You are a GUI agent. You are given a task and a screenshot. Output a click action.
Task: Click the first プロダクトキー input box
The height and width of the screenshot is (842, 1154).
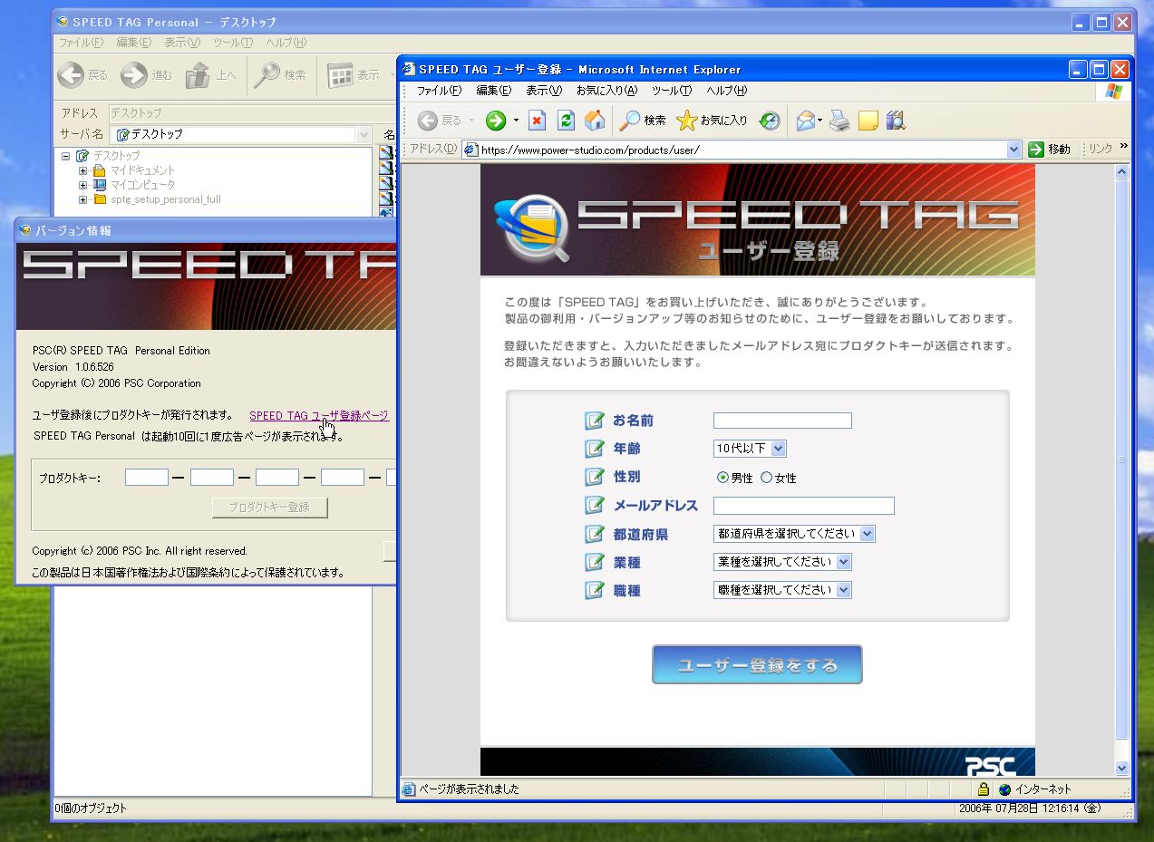(147, 478)
